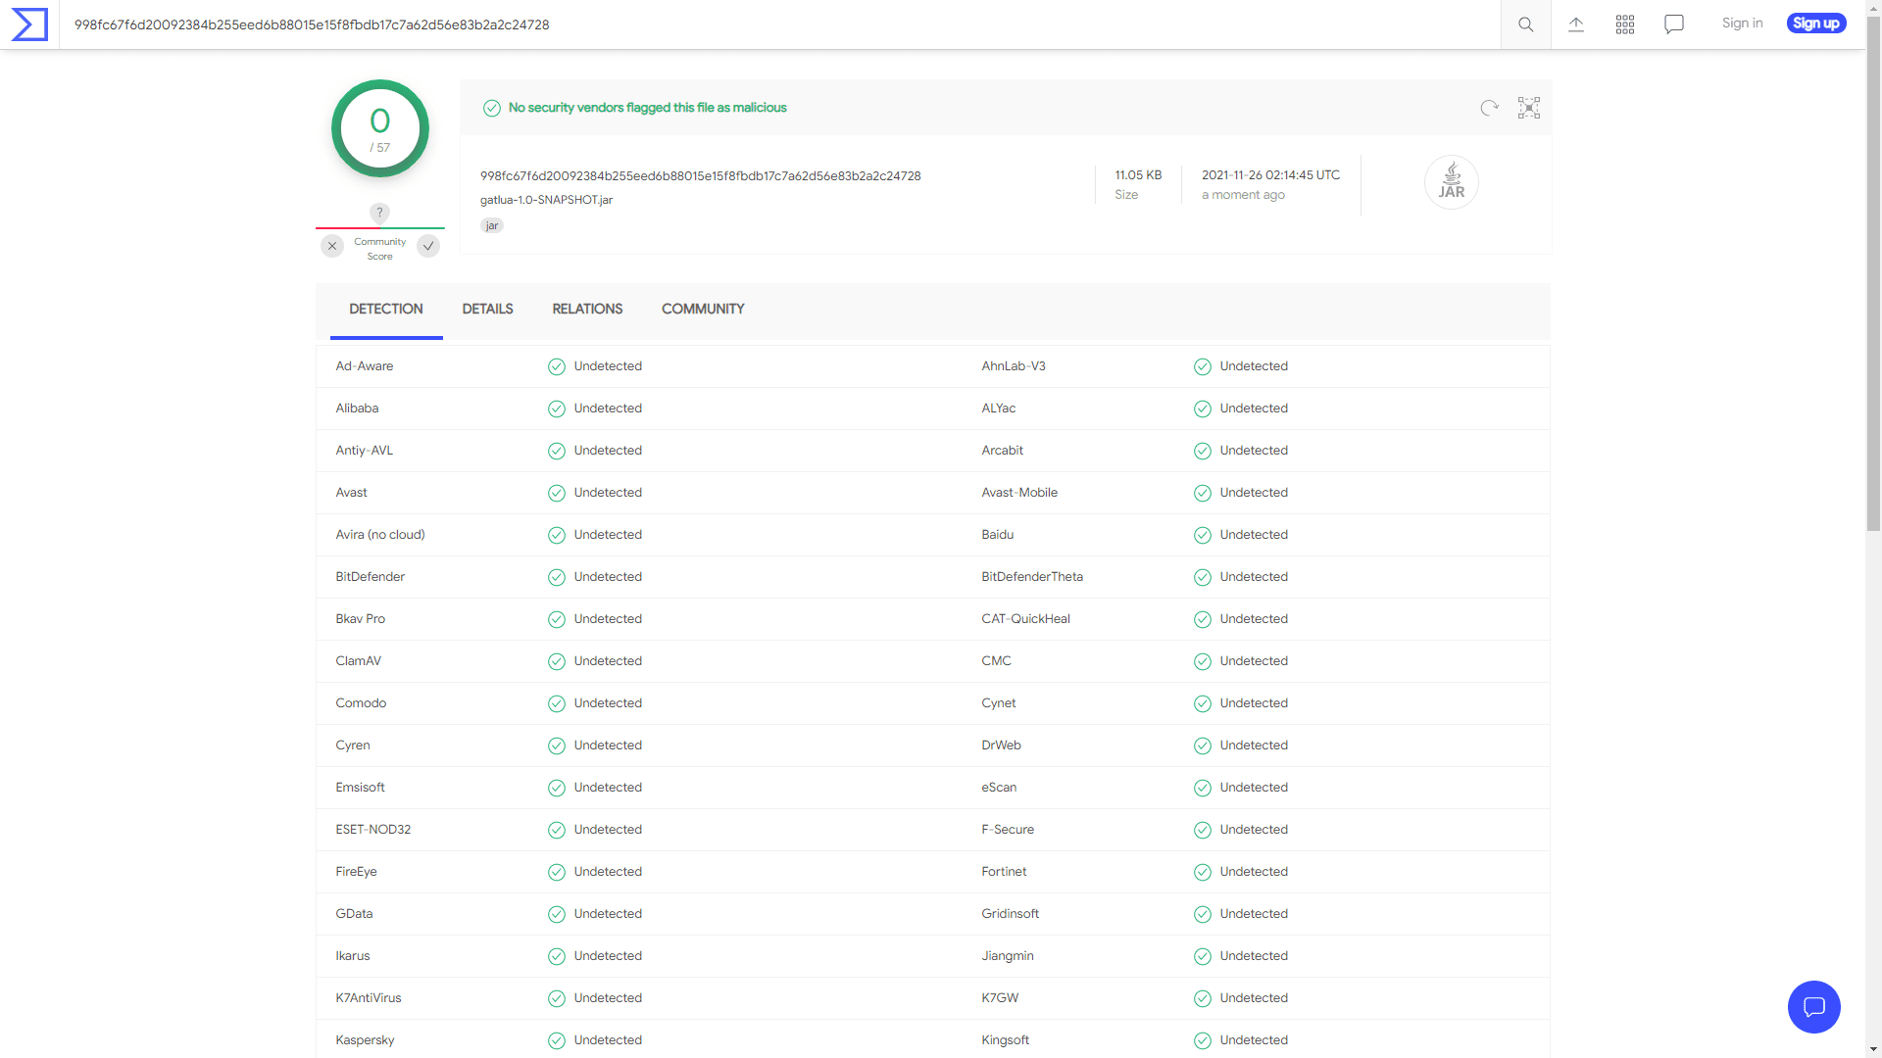
Task: Switch to the DETAILS tab
Action: point(487,309)
